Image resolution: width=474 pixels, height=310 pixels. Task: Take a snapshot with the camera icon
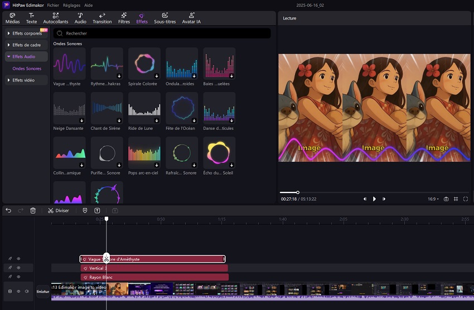pyautogui.click(x=446, y=199)
